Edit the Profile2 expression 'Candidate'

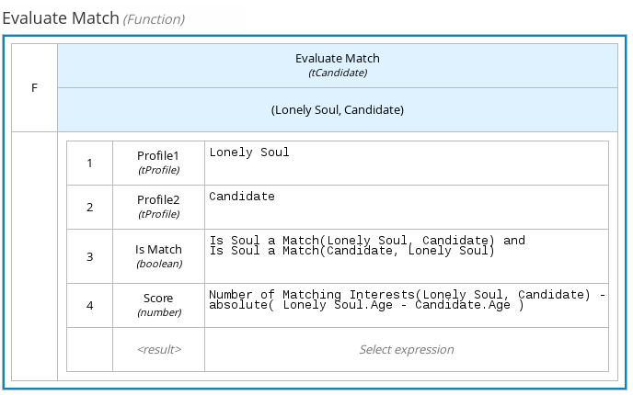click(x=406, y=207)
